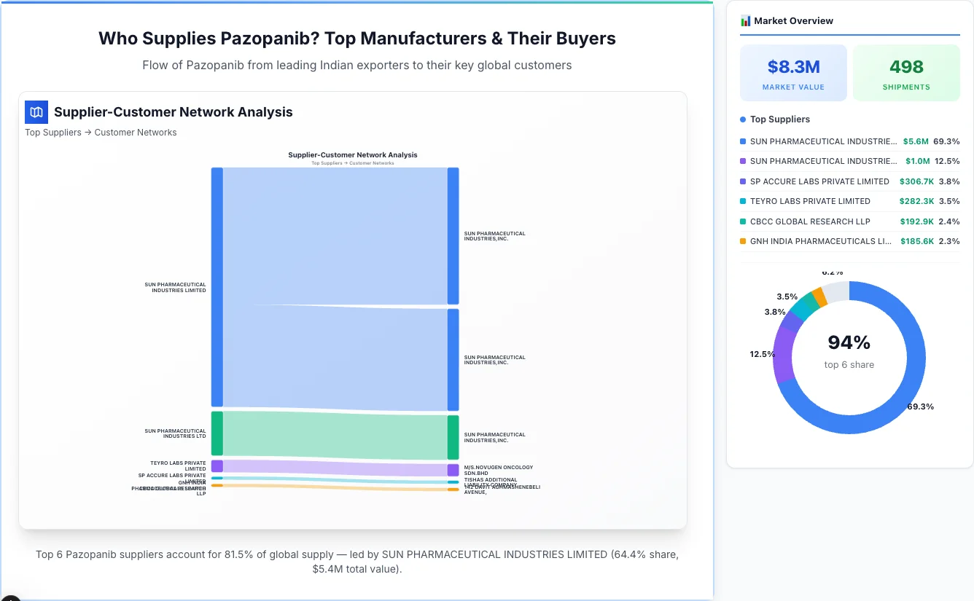Click the orange square icon for GNH INDIA PHARMACEUTICALS
This screenshot has width=974, height=601.
pos(744,241)
